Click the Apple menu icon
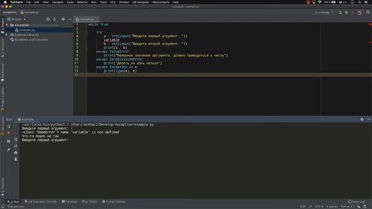The height and width of the screenshot is (209, 372). 5,2
